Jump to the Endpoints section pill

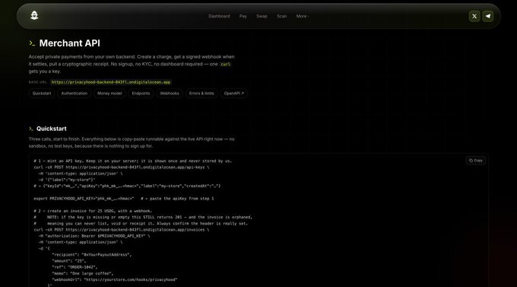[141, 94]
